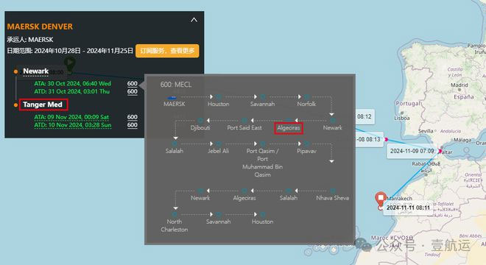
Task: Select the Tanger Med port entry
Action: 43,105
